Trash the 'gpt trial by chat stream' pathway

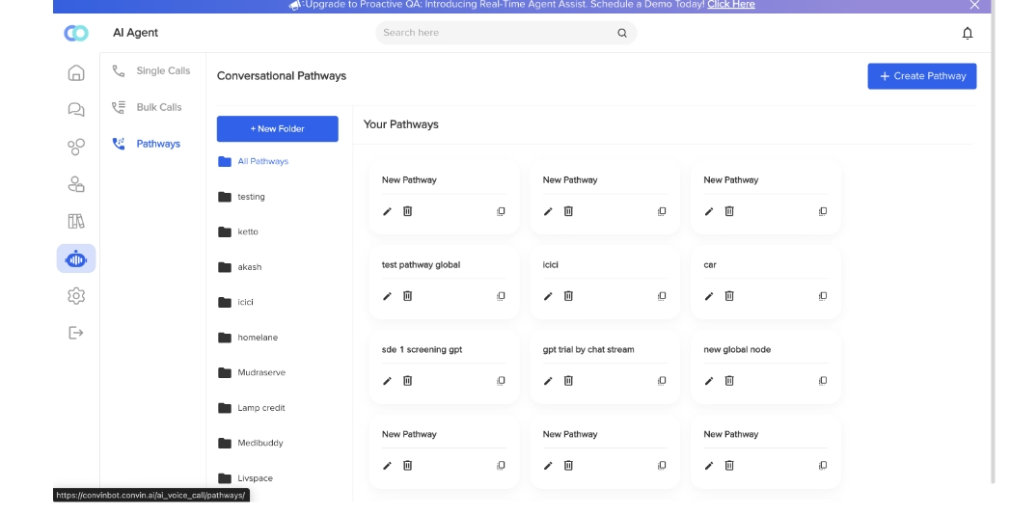pos(569,381)
